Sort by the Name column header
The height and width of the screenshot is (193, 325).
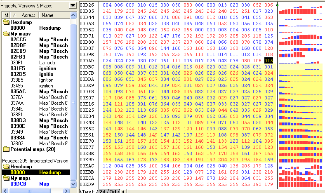tap(54, 15)
